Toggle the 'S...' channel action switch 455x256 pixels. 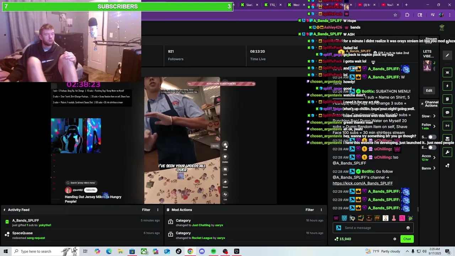point(432,137)
